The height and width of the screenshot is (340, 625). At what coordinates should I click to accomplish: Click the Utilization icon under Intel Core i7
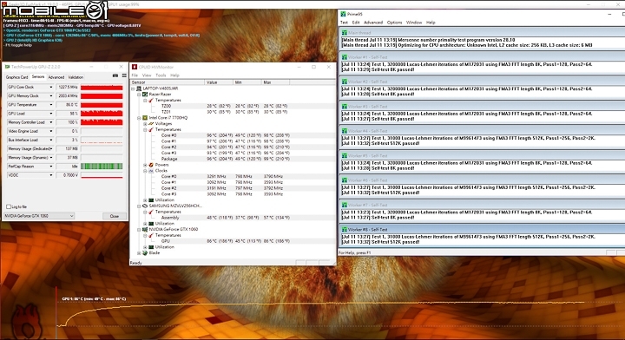[x=151, y=199]
